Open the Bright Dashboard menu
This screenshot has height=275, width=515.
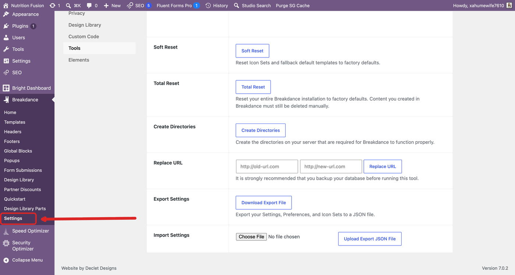click(27, 88)
